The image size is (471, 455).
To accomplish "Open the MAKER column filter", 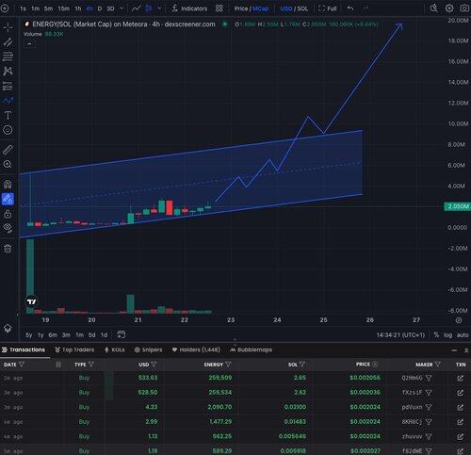I will tap(438, 365).
